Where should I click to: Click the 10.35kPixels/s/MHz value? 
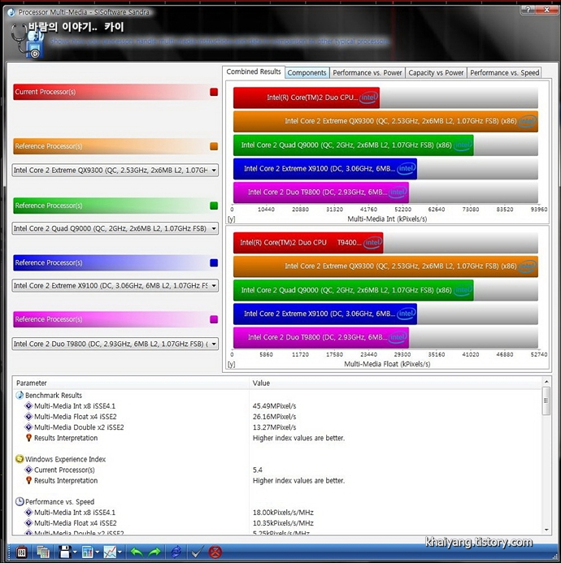coord(283,523)
